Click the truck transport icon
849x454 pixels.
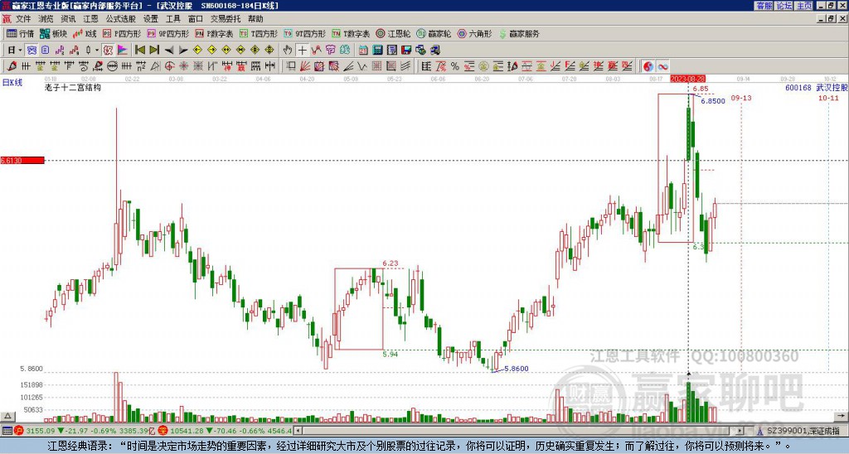coord(434,50)
